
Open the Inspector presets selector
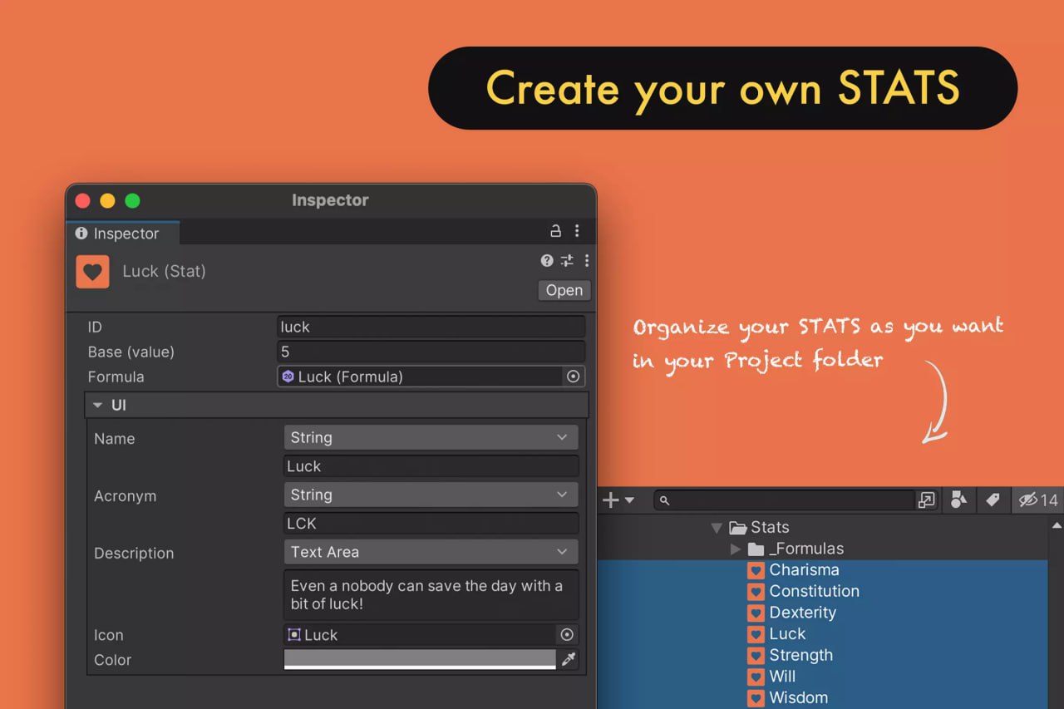pos(566,260)
